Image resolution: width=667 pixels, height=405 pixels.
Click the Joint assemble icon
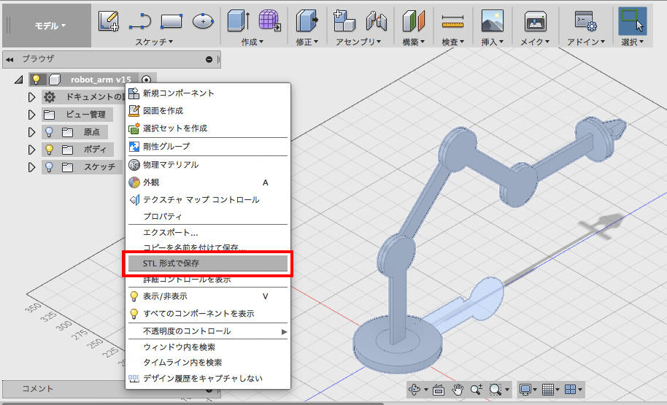click(376, 21)
